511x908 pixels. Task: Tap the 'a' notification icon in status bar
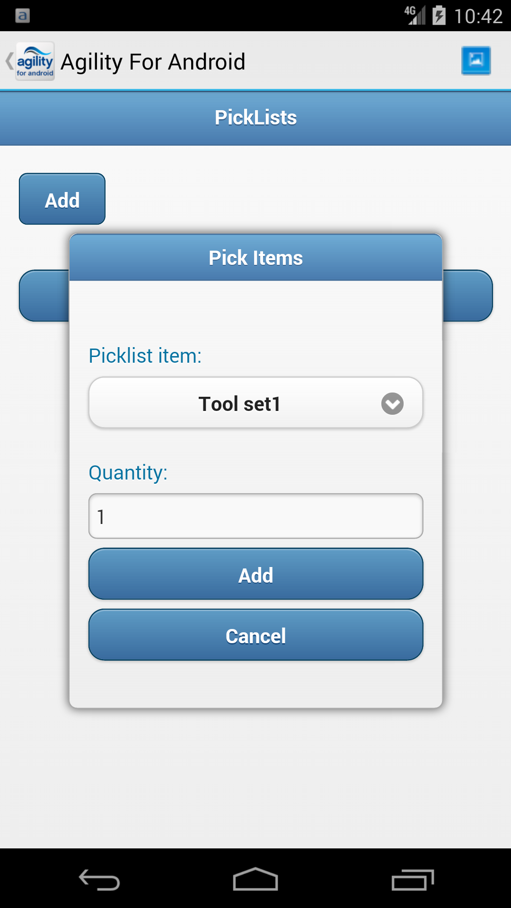coord(22,16)
